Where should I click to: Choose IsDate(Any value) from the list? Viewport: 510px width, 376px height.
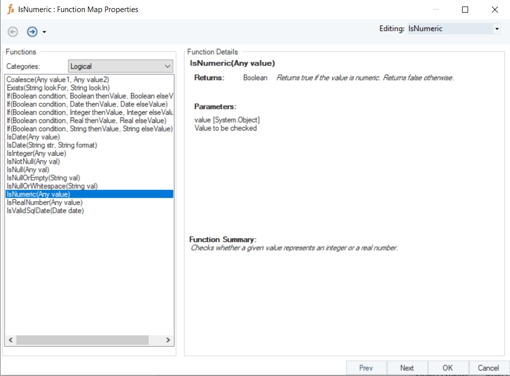pyautogui.click(x=33, y=137)
